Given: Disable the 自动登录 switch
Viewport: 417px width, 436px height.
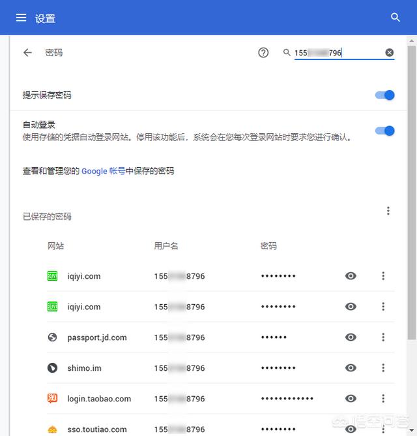Looking at the screenshot, I should click(385, 131).
